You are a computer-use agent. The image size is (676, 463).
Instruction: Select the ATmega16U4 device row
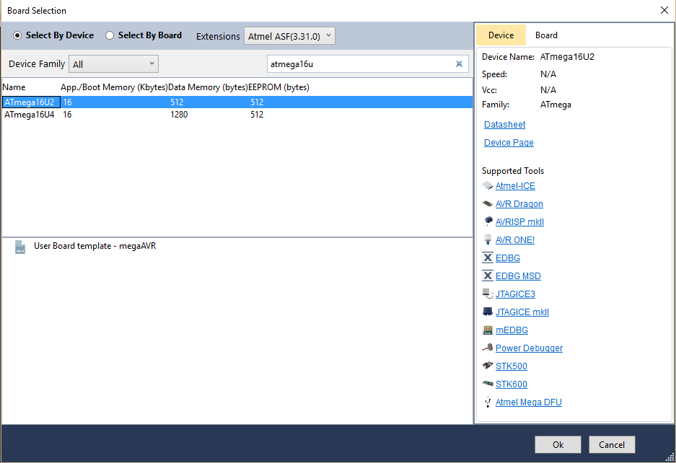coord(237,115)
